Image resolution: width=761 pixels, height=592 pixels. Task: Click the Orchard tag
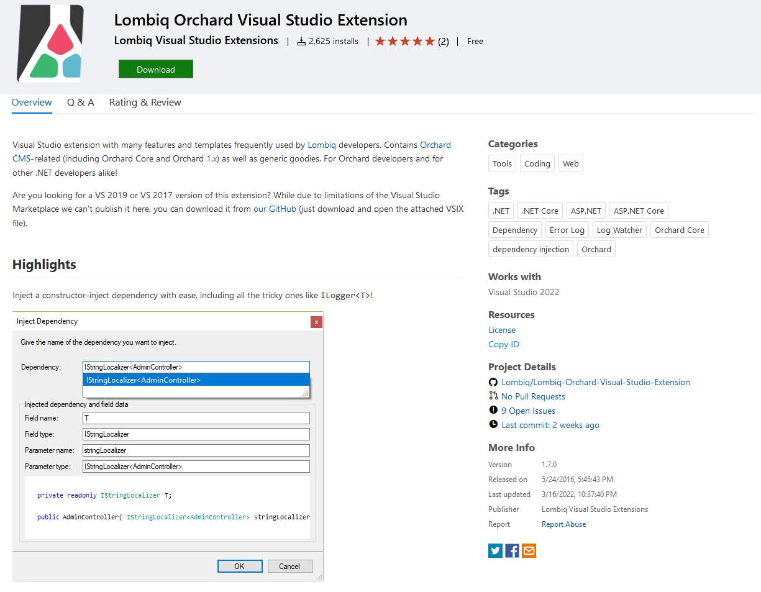(x=596, y=249)
